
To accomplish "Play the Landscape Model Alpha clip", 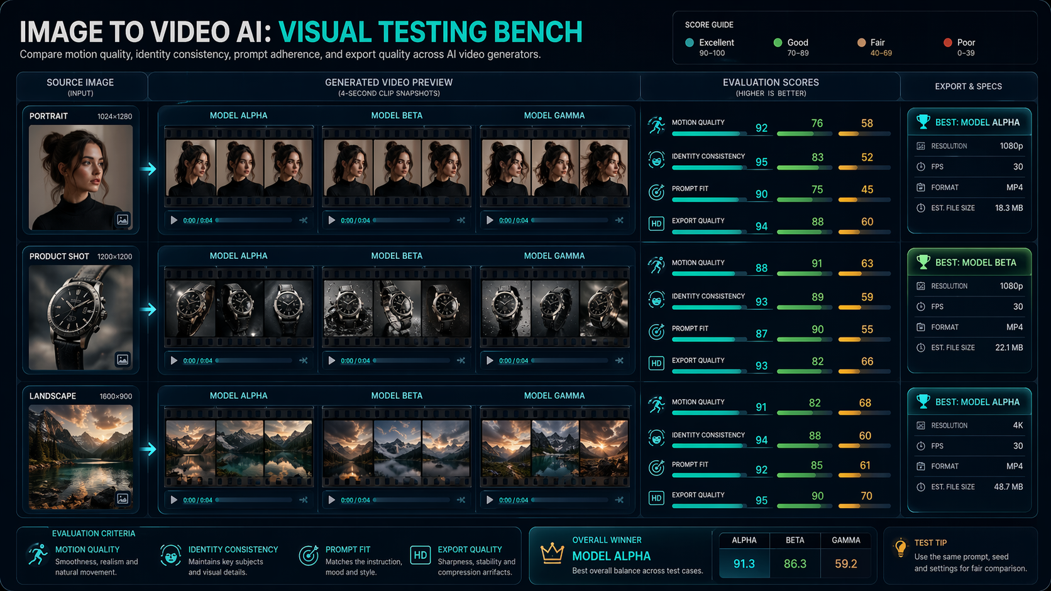I will coord(174,500).
